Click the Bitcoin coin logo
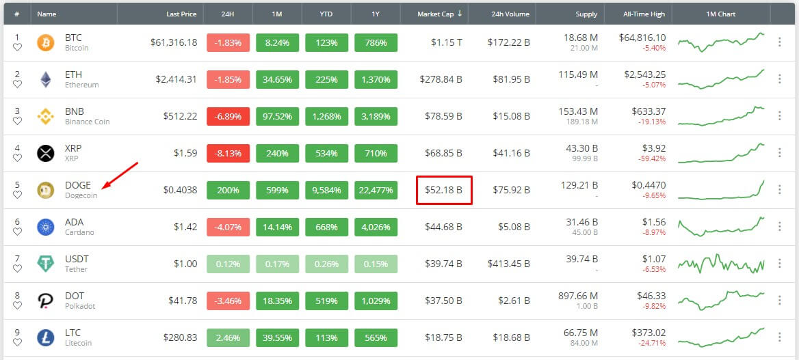Viewport: 799px width, 360px height. 46,42
